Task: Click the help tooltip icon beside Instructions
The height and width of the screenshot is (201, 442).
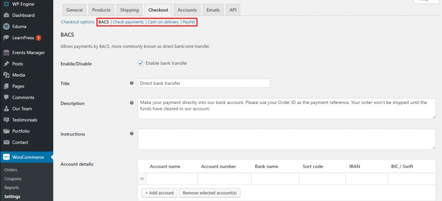Action: point(132,134)
